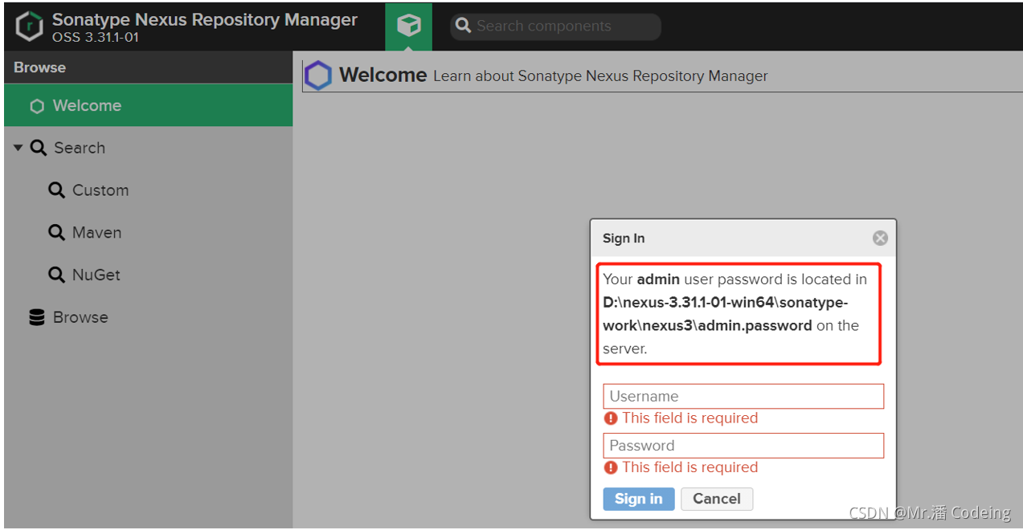Click the Browse panel header
This screenshot has width=1023, height=530.
click(148, 67)
